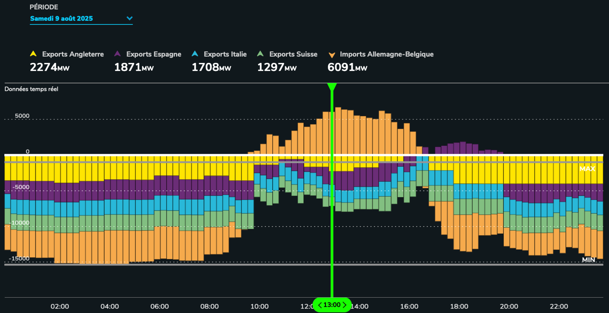Click the 04:00 label on time axis
Screen dimensions: 609x313
point(110,306)
